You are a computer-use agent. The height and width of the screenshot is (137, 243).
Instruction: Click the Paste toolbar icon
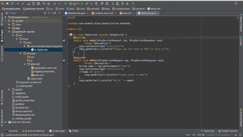click(x=38, y=3)
